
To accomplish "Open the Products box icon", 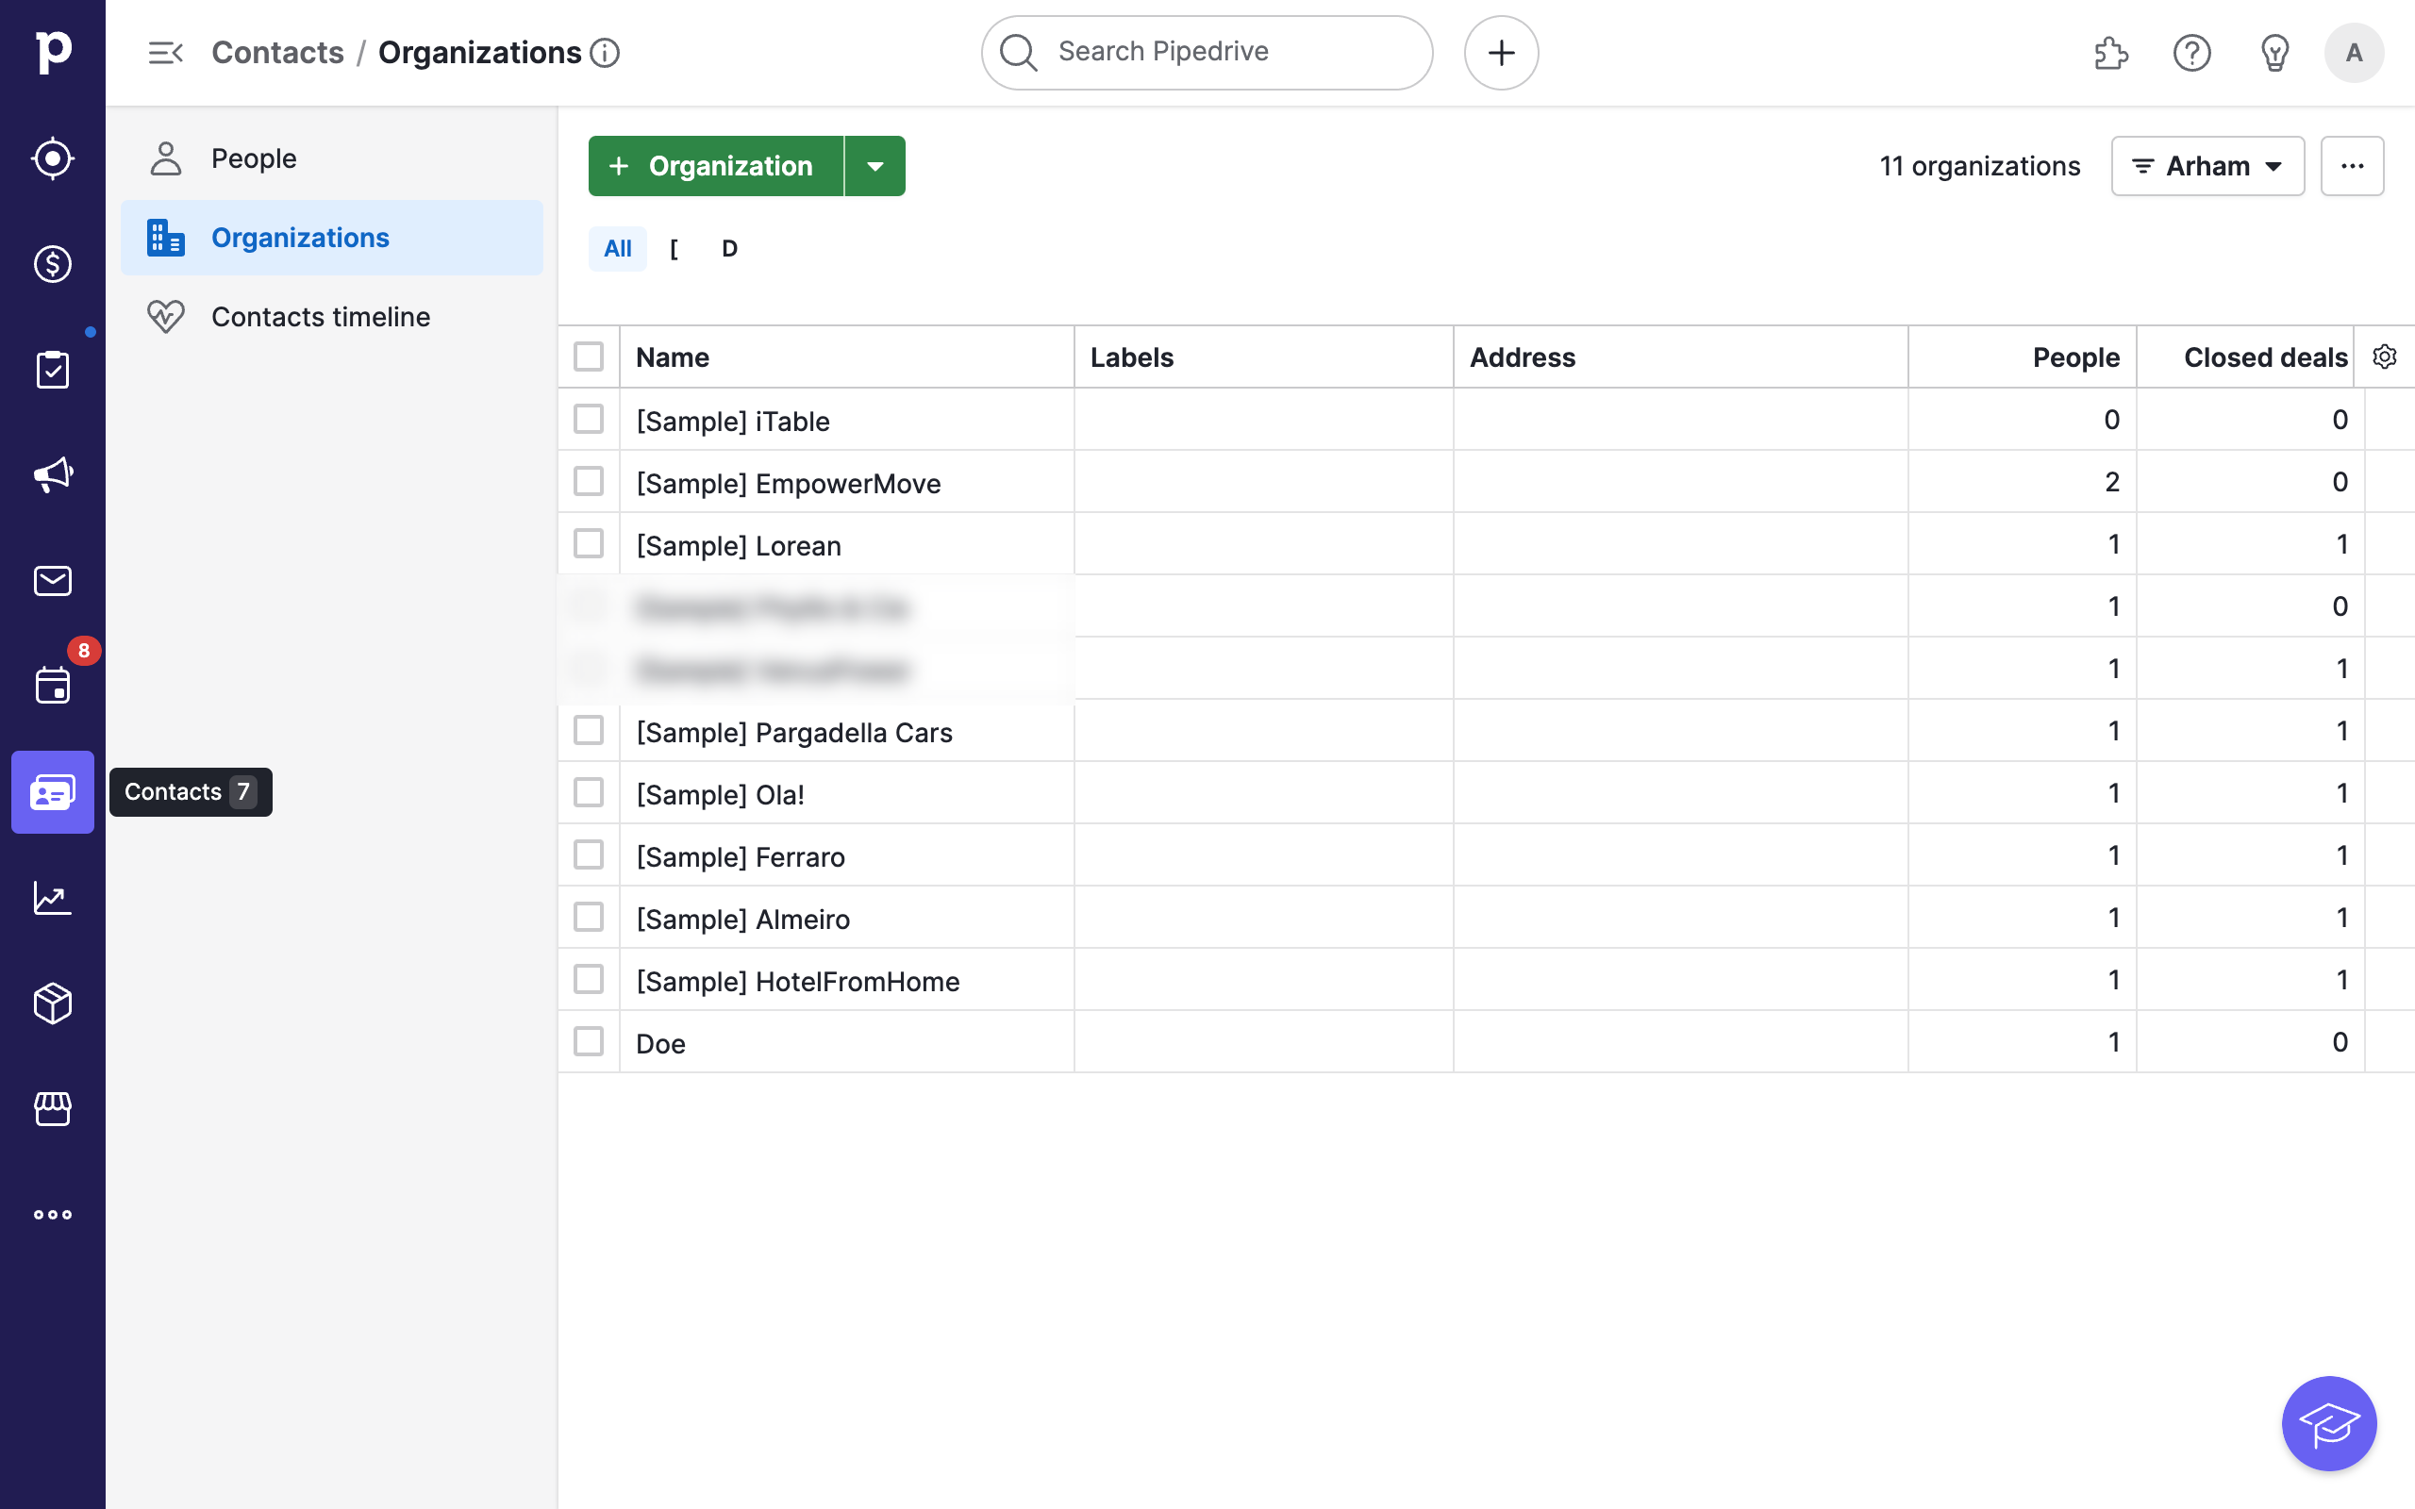I will 52,1003.
